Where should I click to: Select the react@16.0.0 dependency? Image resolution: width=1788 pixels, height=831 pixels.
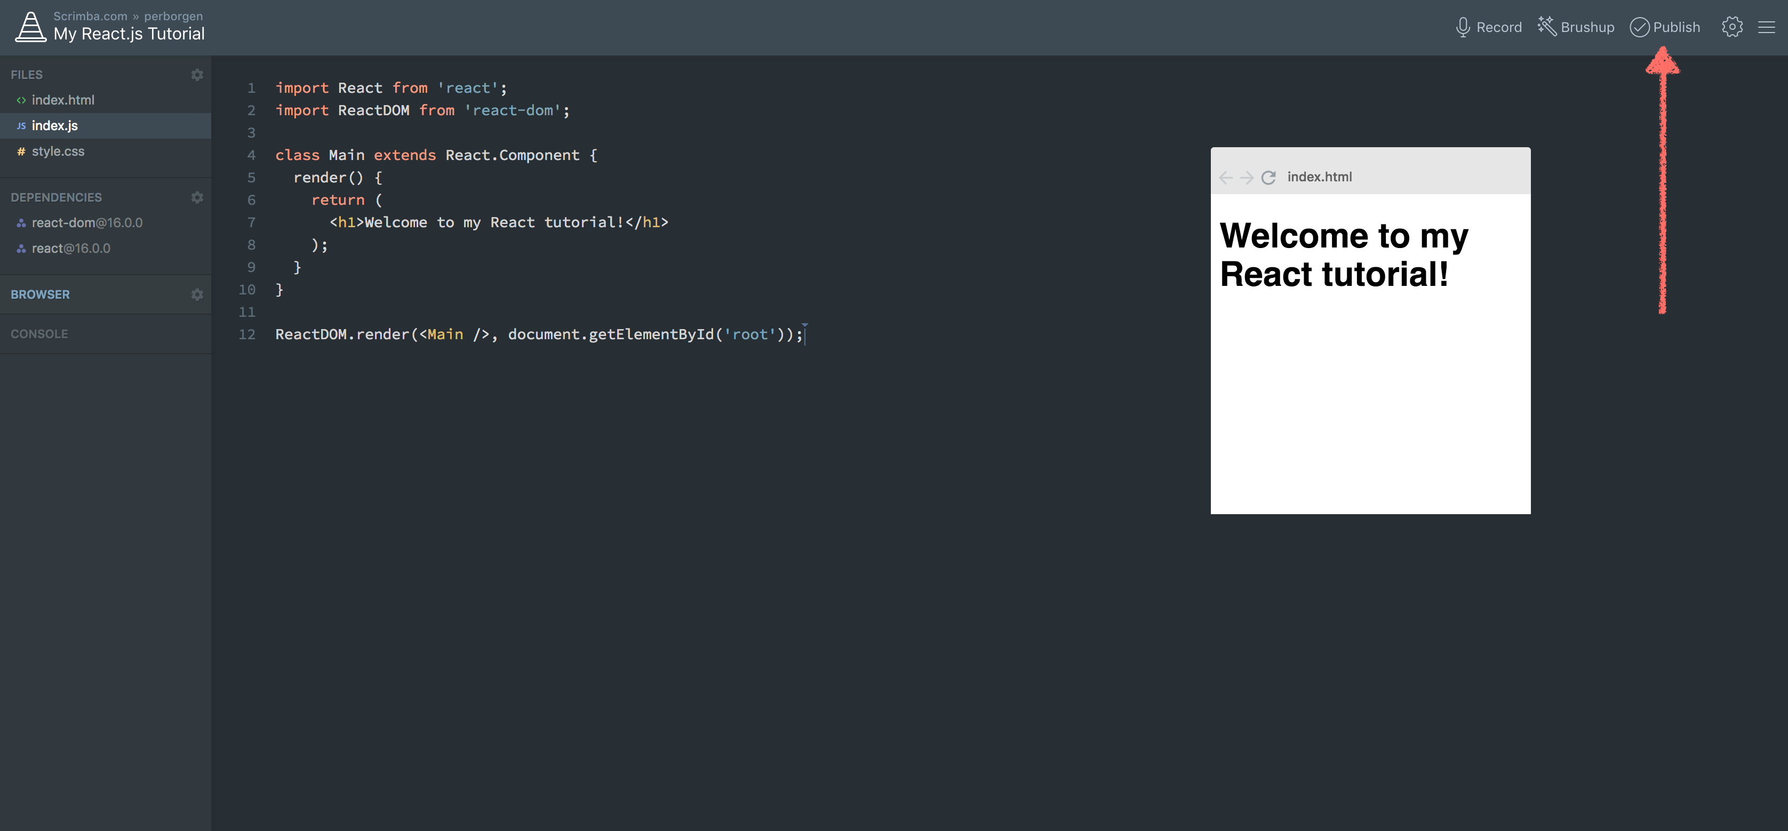point(71,249)
